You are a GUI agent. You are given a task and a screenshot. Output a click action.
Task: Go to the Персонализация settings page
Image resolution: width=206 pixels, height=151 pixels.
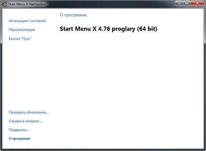[x=22, y=30]
